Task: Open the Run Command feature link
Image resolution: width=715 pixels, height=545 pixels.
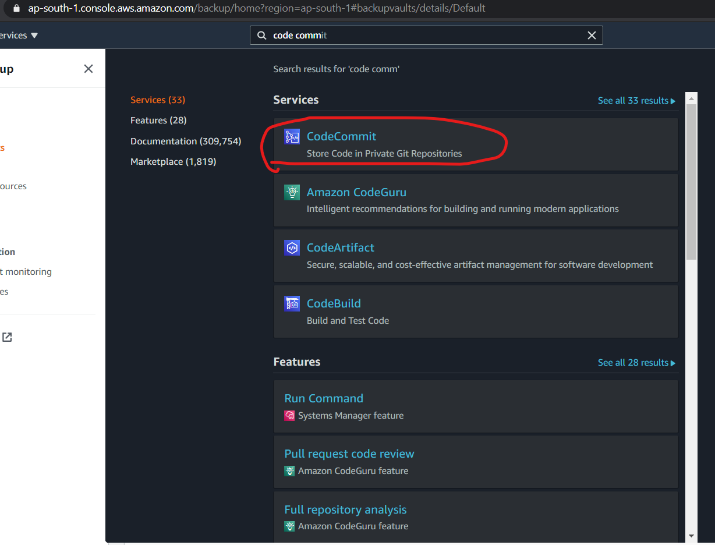Action: (324, 398)
